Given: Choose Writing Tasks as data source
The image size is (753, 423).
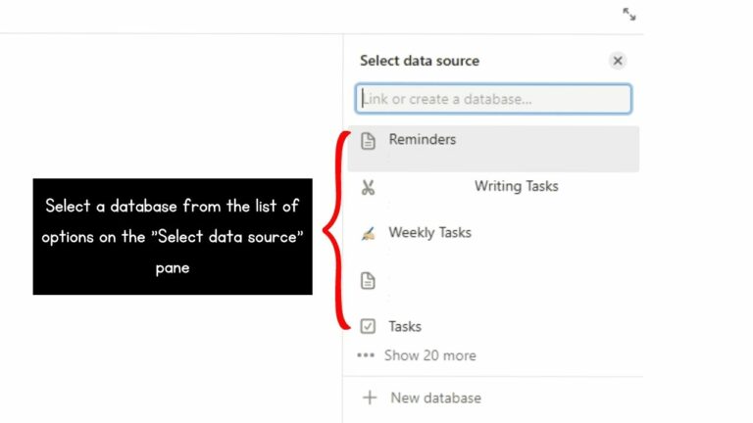Looking at the screenshot, I should point(517,186).
